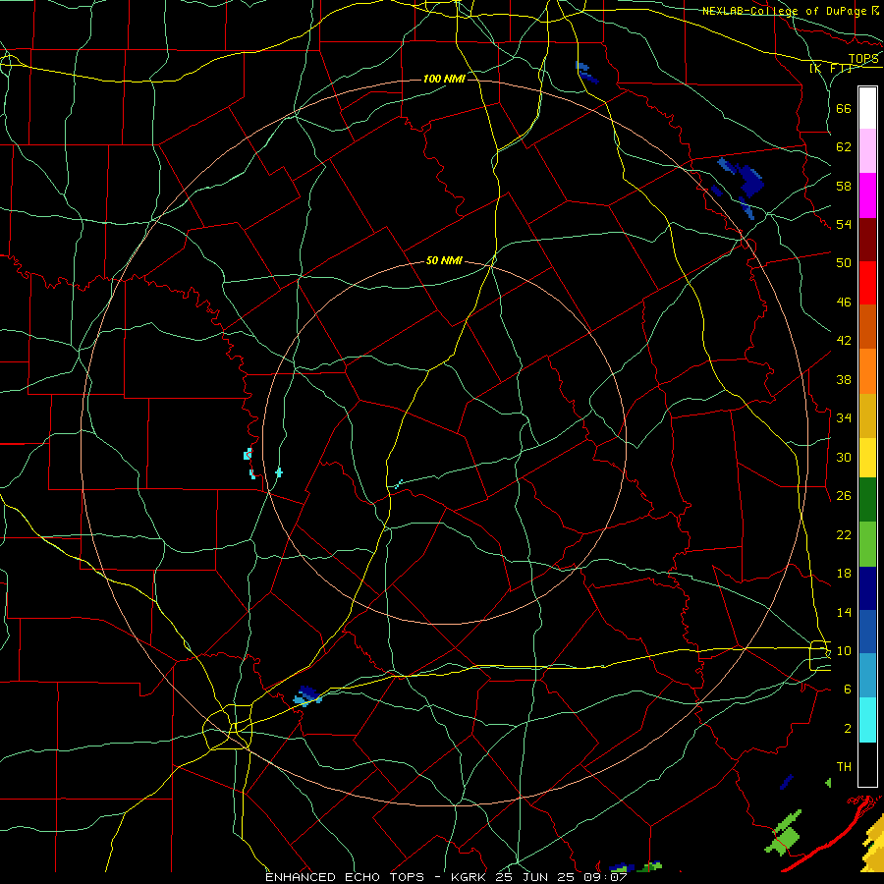
Task: Click the '10' legend value
Action: pos(844,650)
